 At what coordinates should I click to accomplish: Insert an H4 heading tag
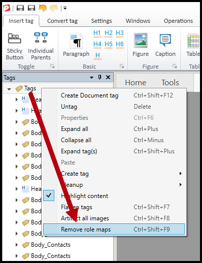(x=97, y=44)
